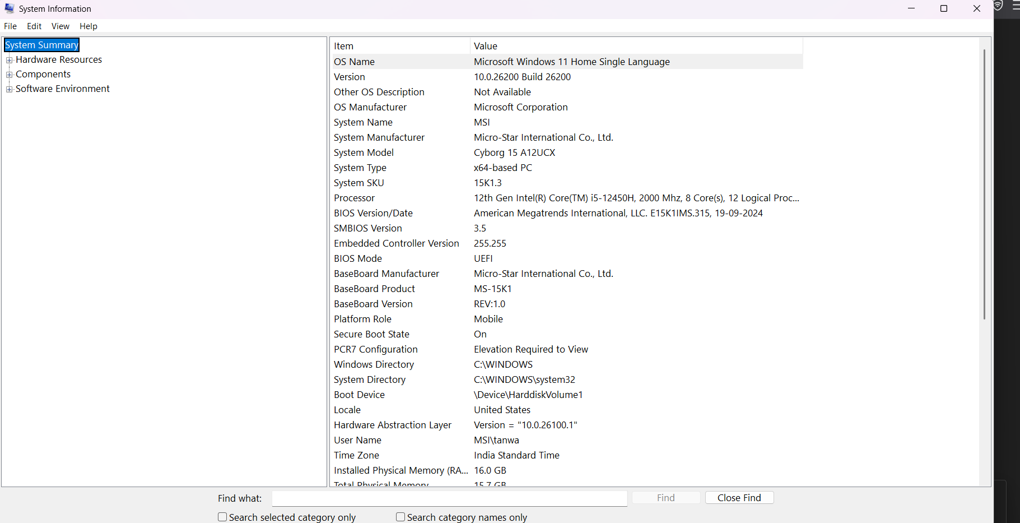
Task: Open the Edit menu
Action: pos(34,26)
